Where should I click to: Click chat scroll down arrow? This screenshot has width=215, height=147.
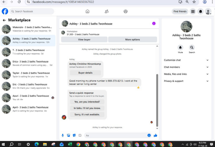[157, 129]
